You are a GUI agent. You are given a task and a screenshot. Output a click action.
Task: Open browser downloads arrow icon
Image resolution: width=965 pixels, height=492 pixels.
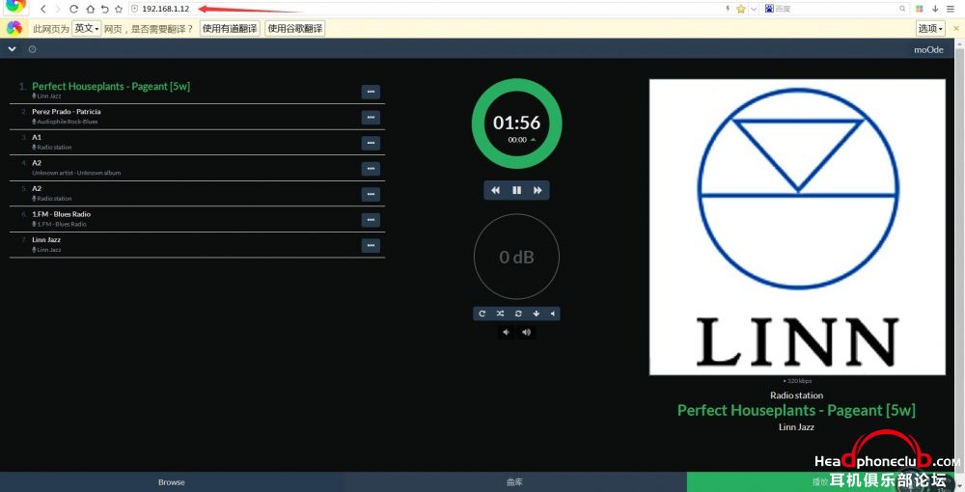point(935,9)
